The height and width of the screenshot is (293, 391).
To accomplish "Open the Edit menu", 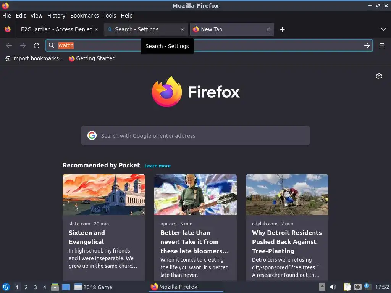I will coord(21,16).
